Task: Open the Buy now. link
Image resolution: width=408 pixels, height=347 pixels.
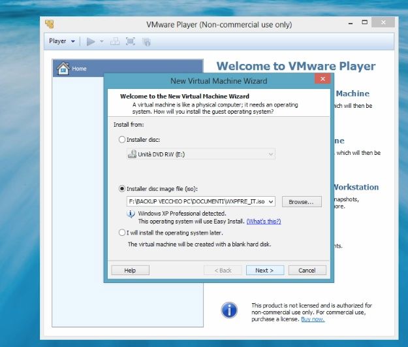Action: click(x=313, y=319)
